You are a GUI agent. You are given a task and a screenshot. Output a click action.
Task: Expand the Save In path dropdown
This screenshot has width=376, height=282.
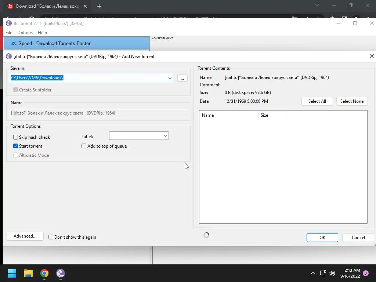(170, 78)
